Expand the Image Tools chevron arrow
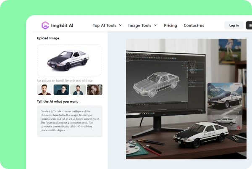Image resolution: width=252 pixels, height=169 pixels. 155,25
